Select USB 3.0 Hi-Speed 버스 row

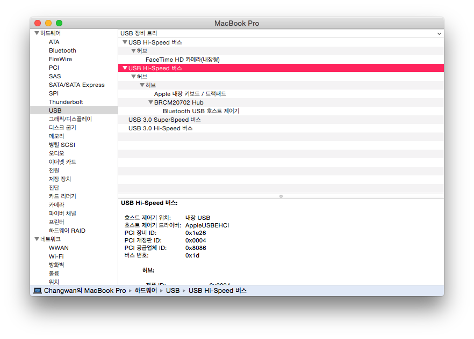tap(160, 128)
